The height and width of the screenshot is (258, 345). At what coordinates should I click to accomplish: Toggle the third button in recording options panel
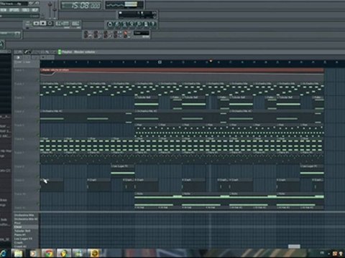[106, 34]
